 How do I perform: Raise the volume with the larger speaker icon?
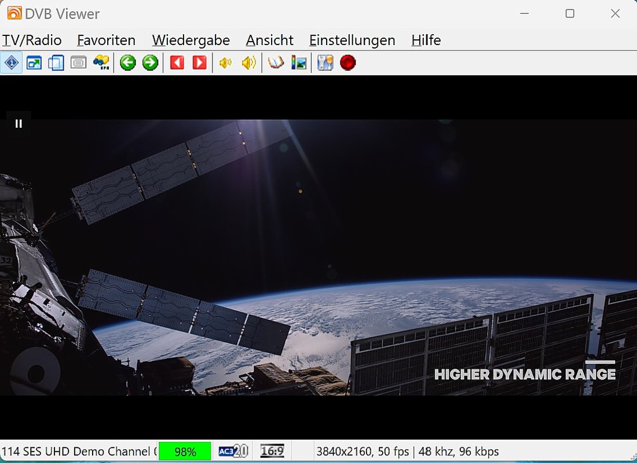pos(248,63)
